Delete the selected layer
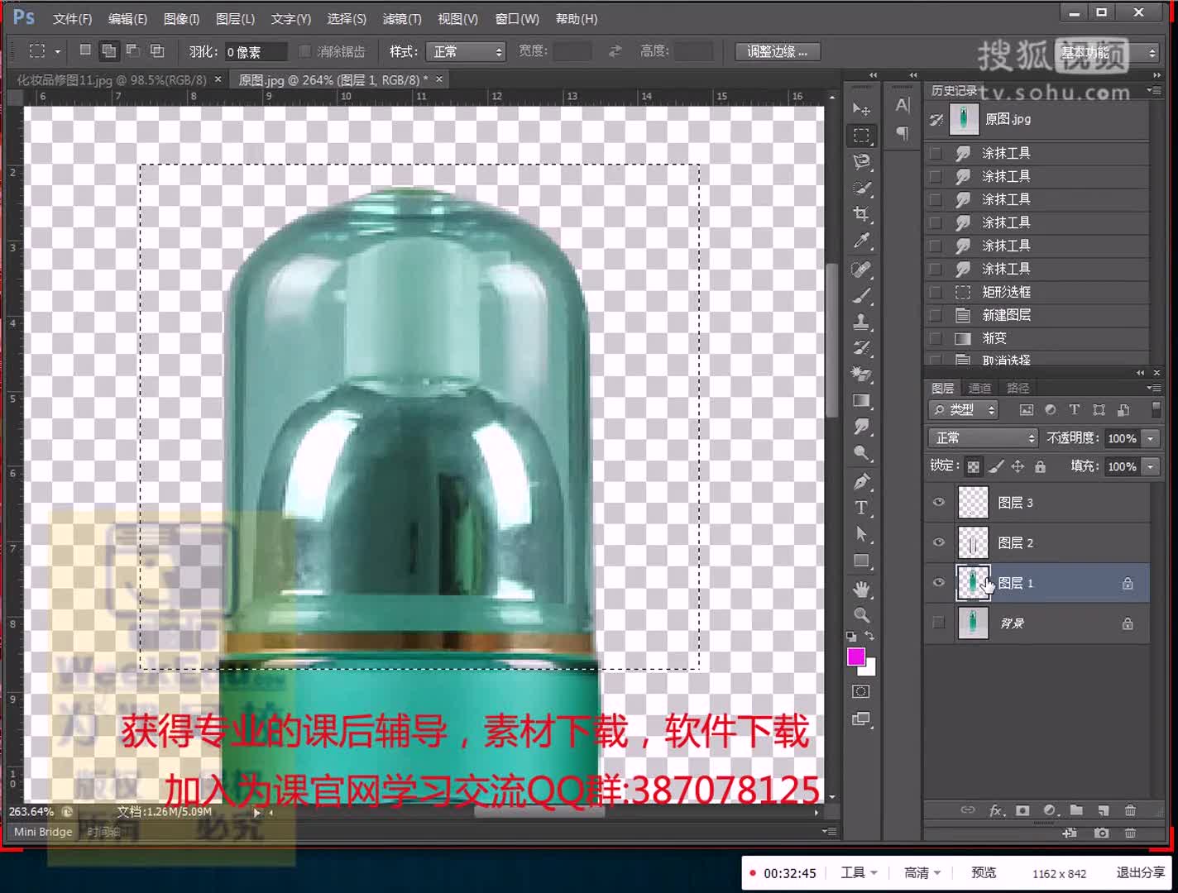Image resolution: width=1178 pixels, height=893 pixels. tap(1130, 810)
